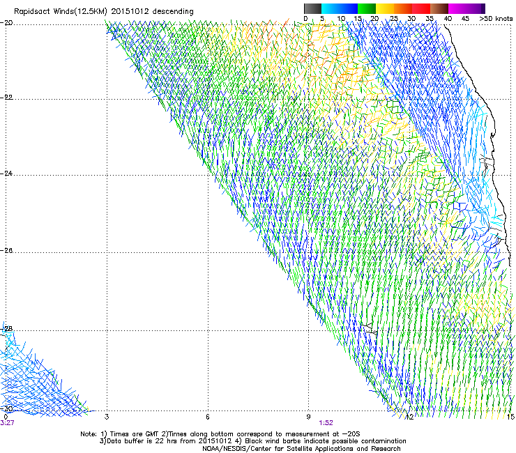Click the purple 45-50 knots legend segment
516x453 pixels.
tap(476, 8)
